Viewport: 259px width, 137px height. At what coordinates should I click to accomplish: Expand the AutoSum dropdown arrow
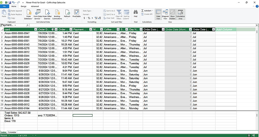click(153, 11)
